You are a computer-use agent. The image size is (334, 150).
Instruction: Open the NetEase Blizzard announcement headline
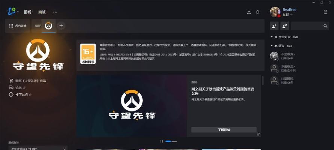click(222, 91)
